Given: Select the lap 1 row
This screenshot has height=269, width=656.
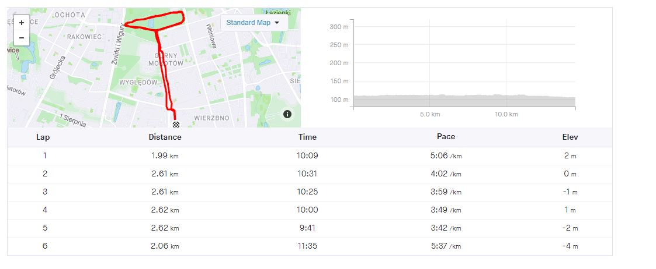Looking at the screenshot, I should (x=310, y=155).
